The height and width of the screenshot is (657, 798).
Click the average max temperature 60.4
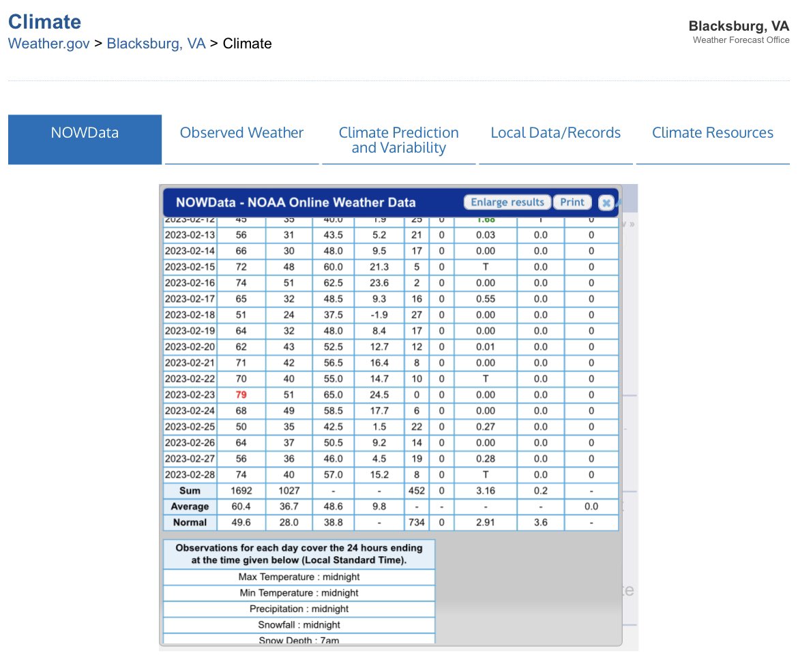241,506
